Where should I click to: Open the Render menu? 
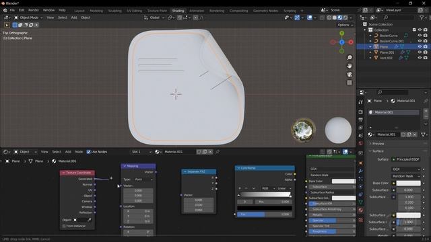[34, 10]
